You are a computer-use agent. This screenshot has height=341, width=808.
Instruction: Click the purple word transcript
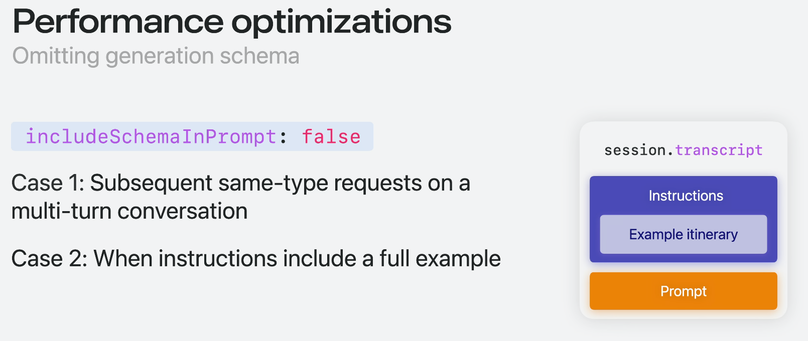[x=719, y=150]
